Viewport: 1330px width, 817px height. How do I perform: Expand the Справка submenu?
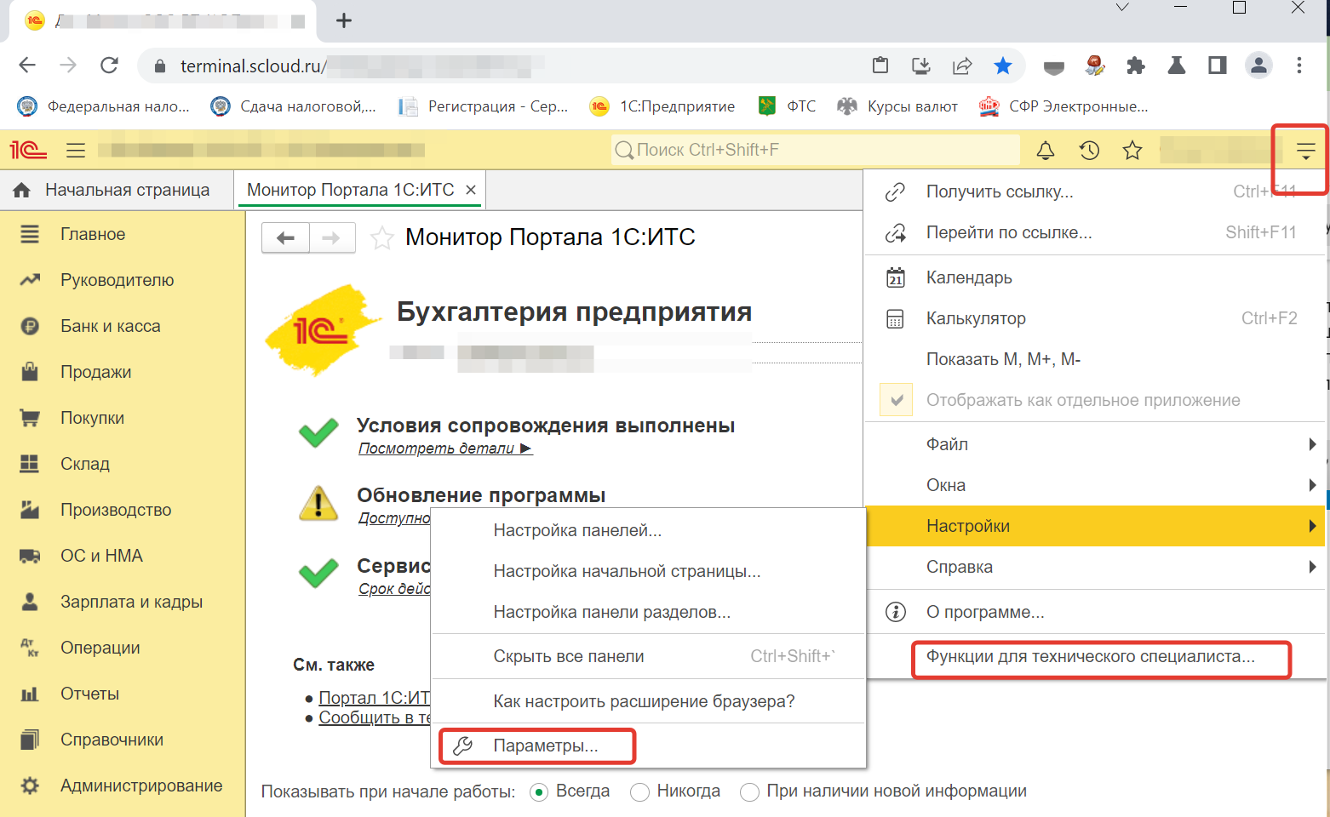pyautogui.click(x=1094, y=567)
